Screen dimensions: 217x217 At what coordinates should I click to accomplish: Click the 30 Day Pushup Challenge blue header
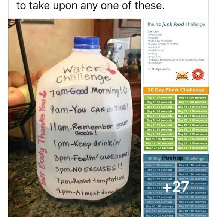[176, 158]
